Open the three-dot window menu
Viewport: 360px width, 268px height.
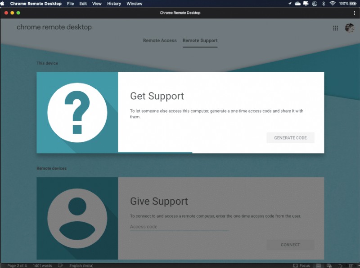coord(355,13)
